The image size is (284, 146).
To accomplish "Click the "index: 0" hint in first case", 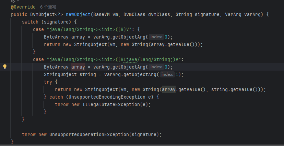I will (x=159, y=37).
